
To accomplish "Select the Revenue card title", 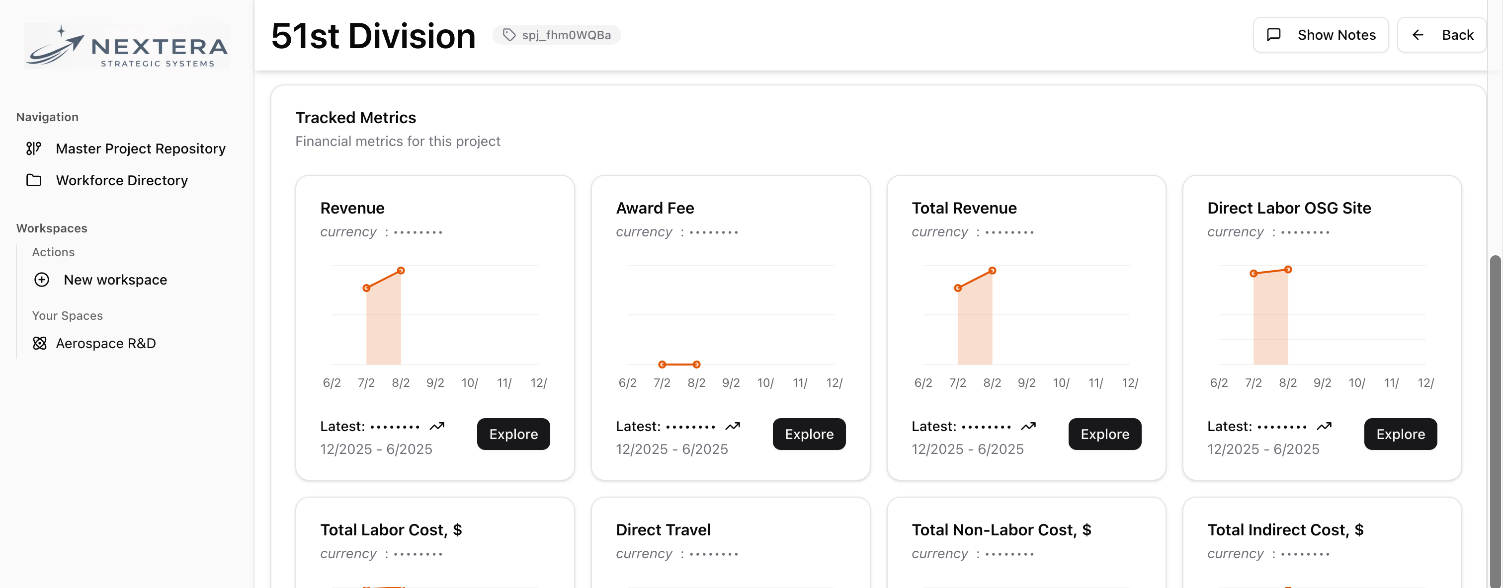I will tap(352, 208).
